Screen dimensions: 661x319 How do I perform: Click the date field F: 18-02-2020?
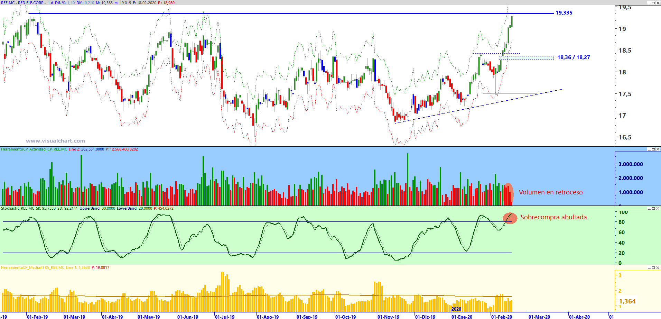click(x=145, y=3)
